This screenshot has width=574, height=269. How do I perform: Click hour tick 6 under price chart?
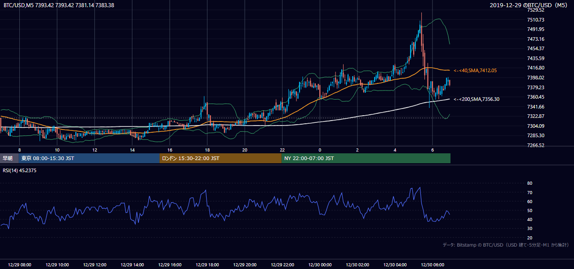(x=433, y=150)
